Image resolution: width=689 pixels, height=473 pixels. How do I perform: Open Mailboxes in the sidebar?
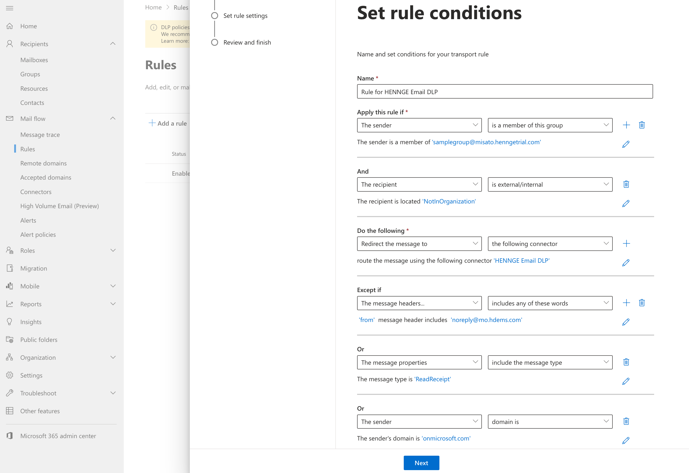click(34, 60)
